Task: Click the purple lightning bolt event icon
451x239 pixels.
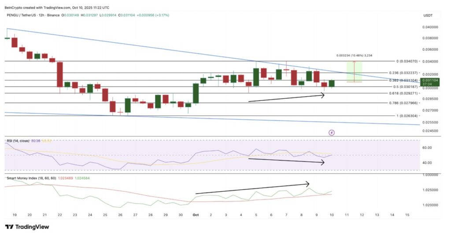Action: point(332,132)
